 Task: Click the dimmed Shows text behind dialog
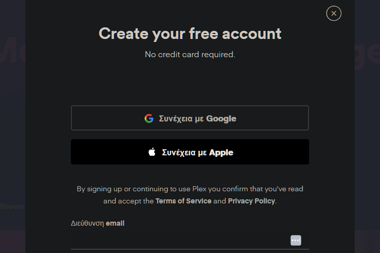click(x=12, y=206)
